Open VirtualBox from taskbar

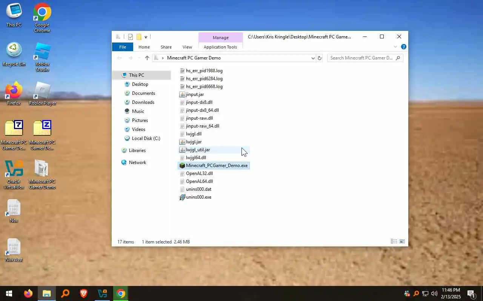click(102, 293)
